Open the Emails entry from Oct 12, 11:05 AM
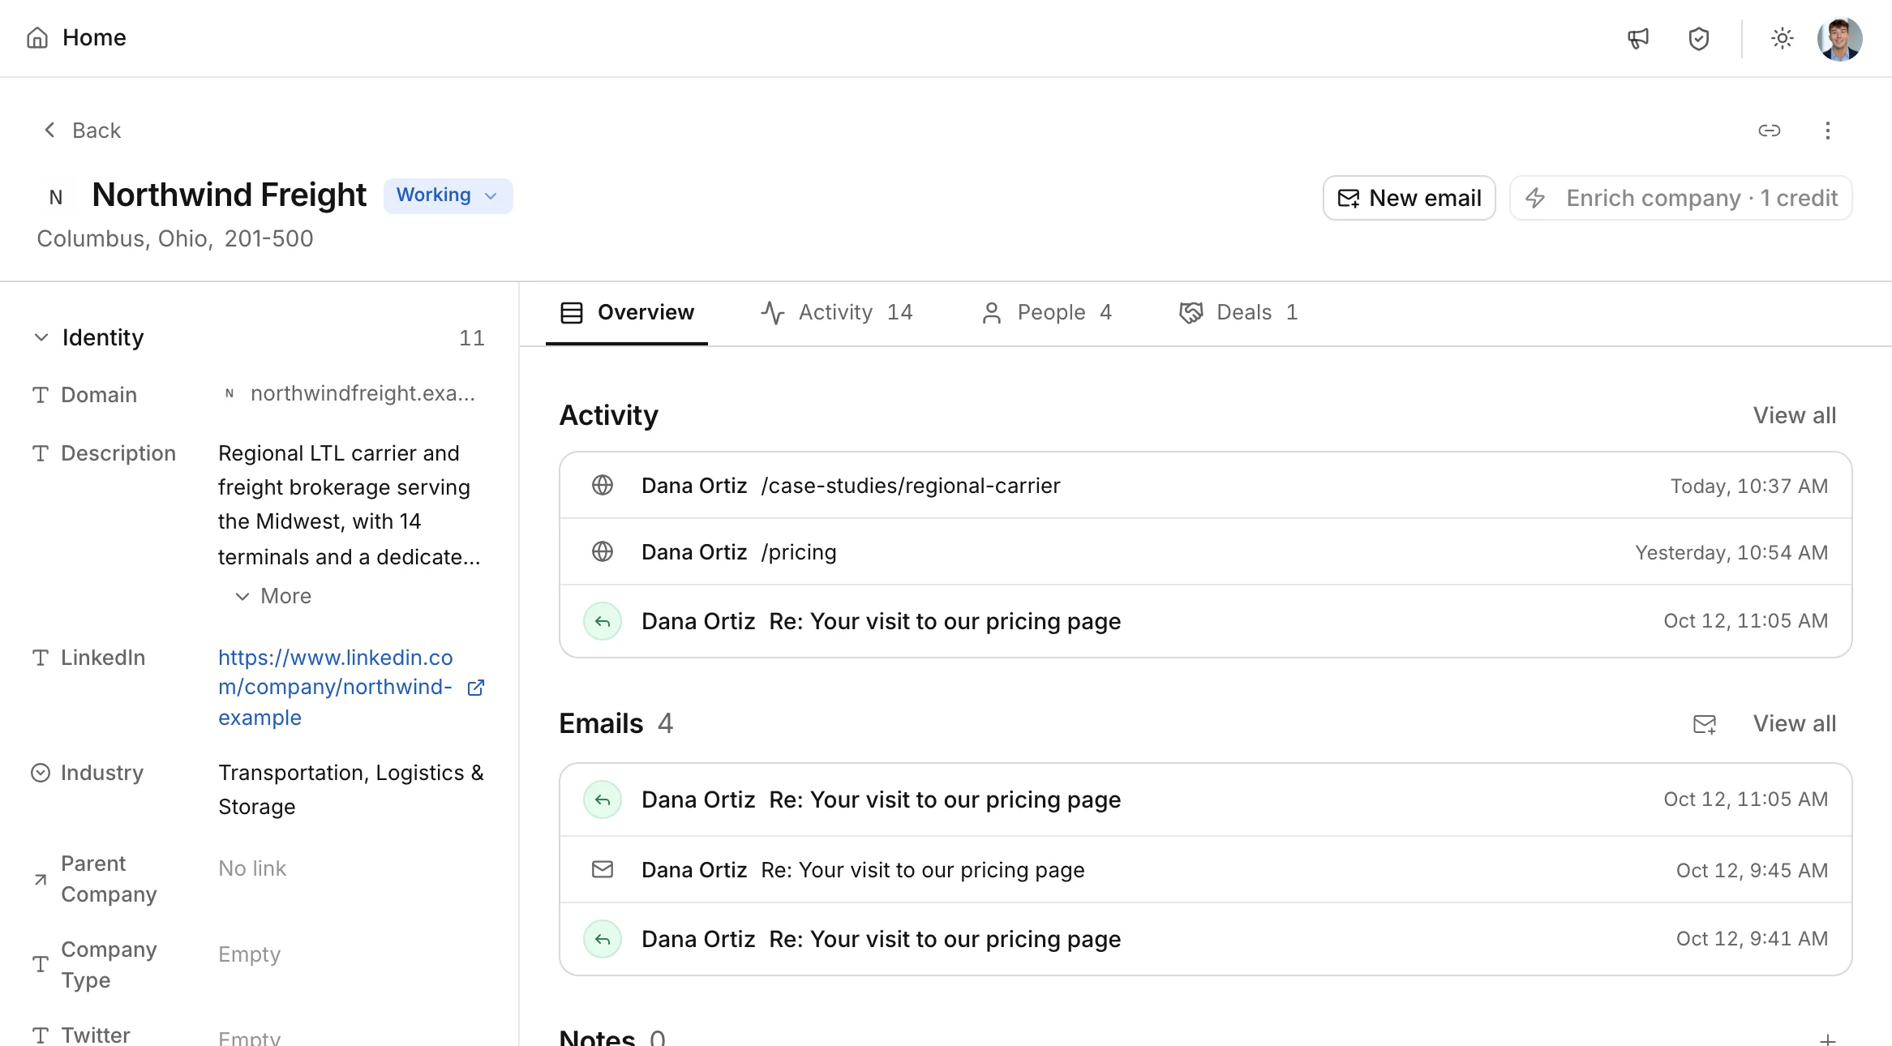Image resolution: width=1892 pixels, height=1046 pixels. click(x=1205, y=800)
